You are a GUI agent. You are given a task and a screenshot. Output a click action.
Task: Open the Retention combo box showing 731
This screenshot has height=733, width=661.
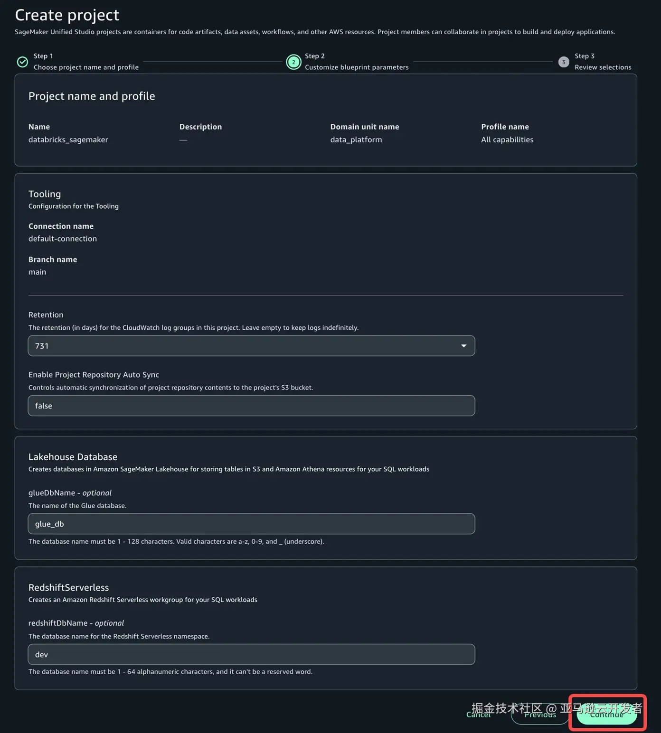coord(251,346)
